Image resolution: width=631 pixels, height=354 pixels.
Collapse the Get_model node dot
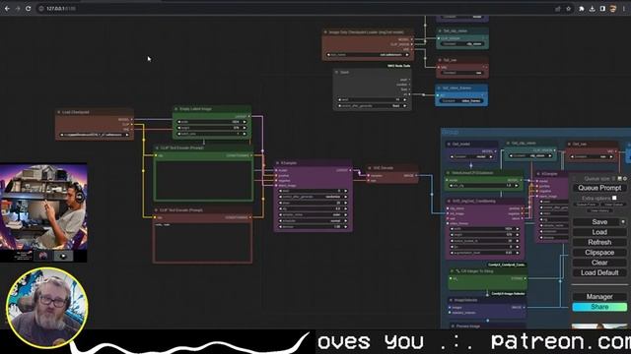coord(449,144)
